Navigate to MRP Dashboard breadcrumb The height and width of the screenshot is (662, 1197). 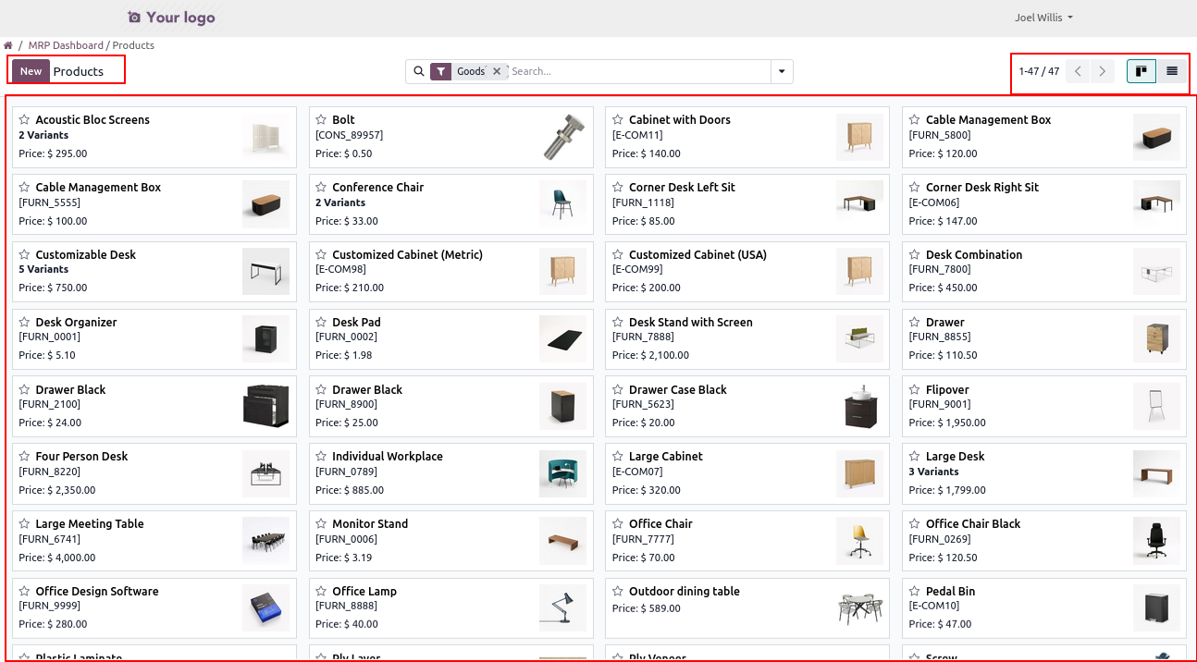[x=66, y=45]
